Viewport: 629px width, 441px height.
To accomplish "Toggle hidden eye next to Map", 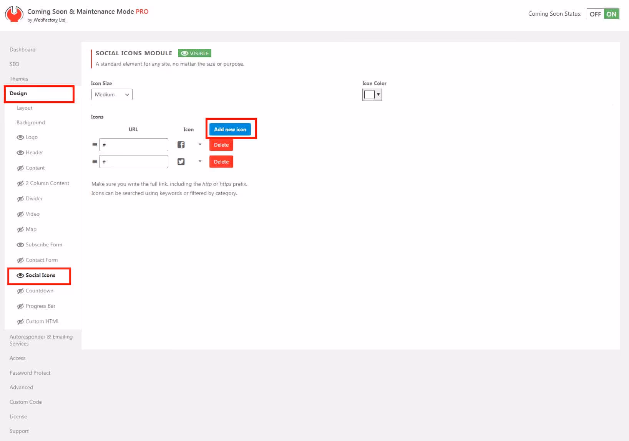I will (20, 230).
